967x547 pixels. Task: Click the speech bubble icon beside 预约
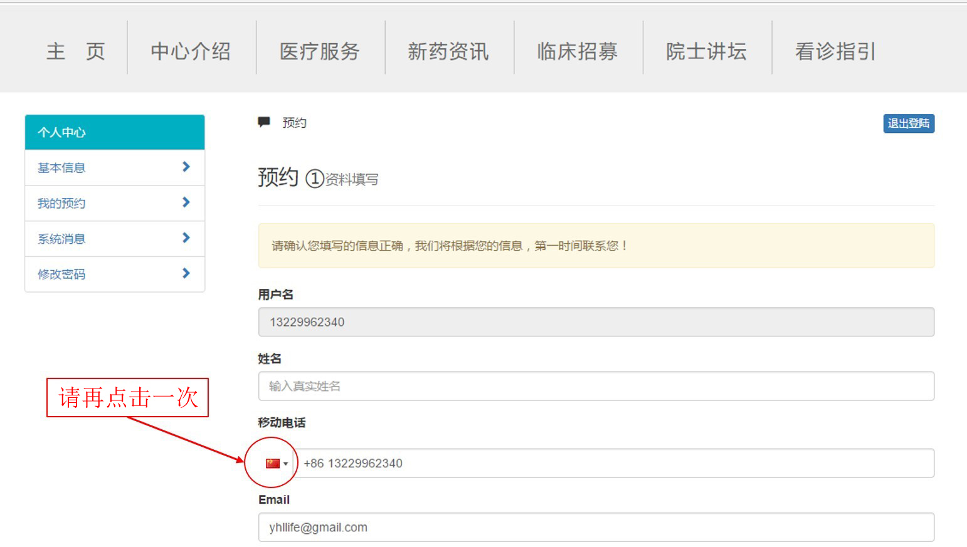coord(264,122)
